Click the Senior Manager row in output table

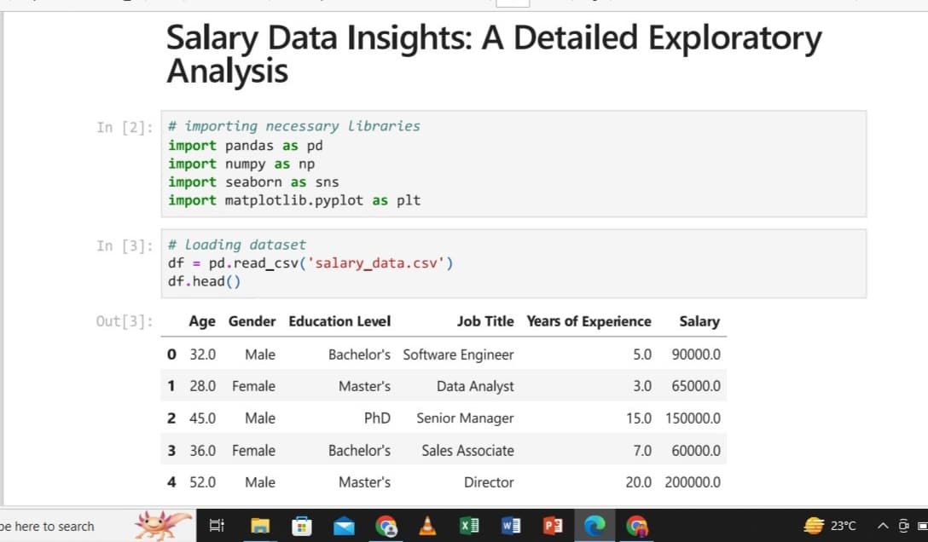coord(465,418)
